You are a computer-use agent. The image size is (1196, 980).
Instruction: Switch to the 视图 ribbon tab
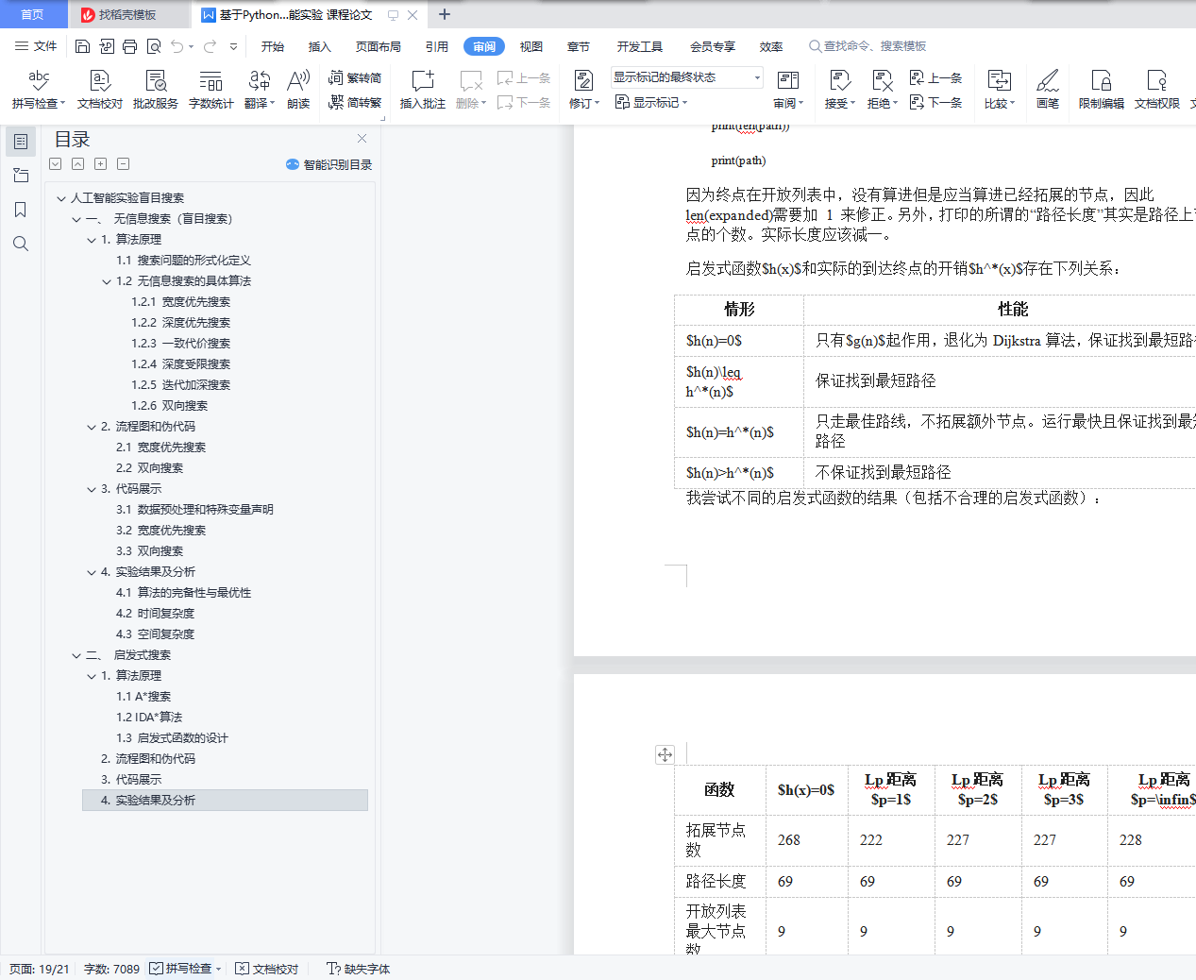[x=531, y=46]
